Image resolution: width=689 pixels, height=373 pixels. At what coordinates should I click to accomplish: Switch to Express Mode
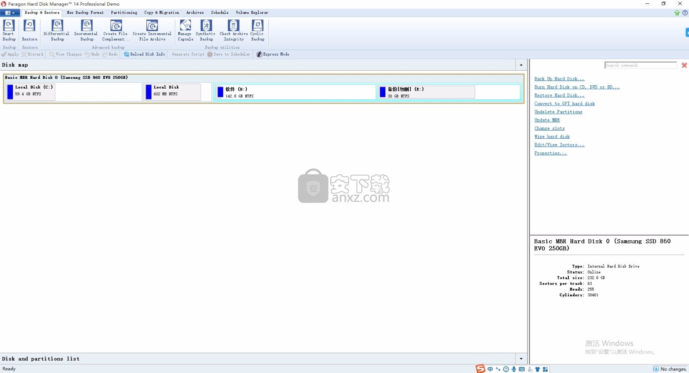(x=273, y=54)
